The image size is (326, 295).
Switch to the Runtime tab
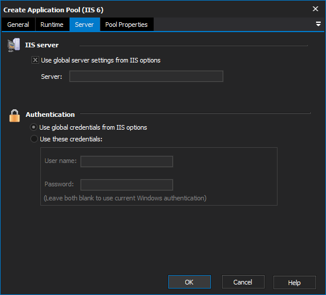(x=52, y=25)
